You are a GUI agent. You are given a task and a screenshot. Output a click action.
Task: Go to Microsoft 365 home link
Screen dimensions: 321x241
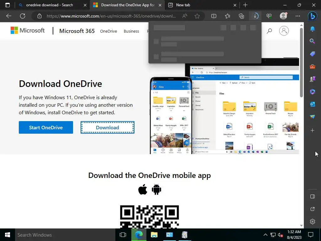(77, 31)
